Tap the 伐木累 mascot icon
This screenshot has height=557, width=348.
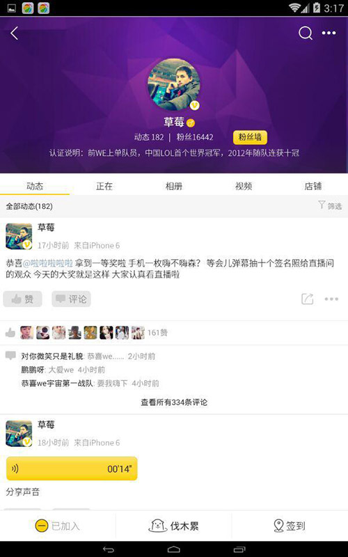coord(158,526)
